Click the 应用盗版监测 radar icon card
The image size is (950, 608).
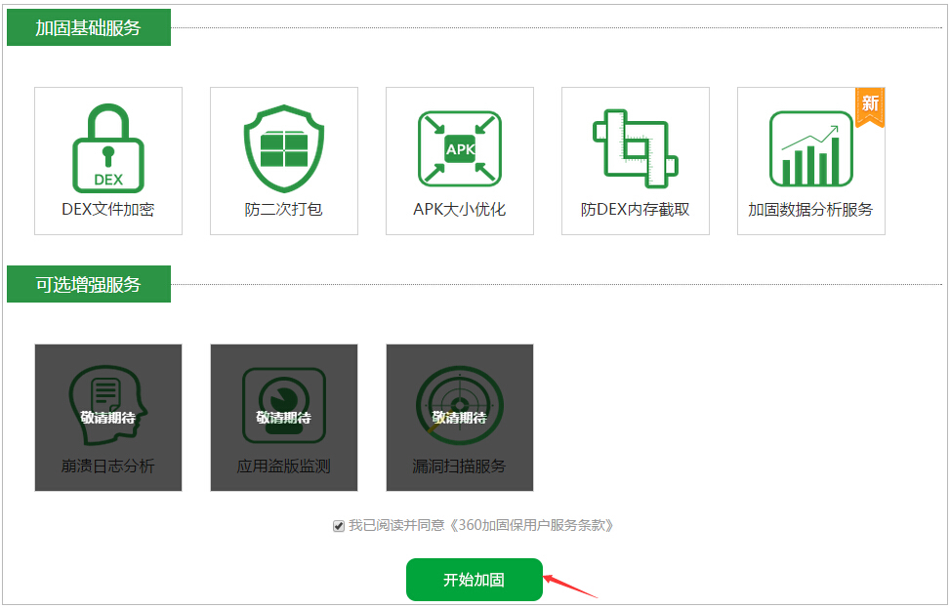[284, 418]
